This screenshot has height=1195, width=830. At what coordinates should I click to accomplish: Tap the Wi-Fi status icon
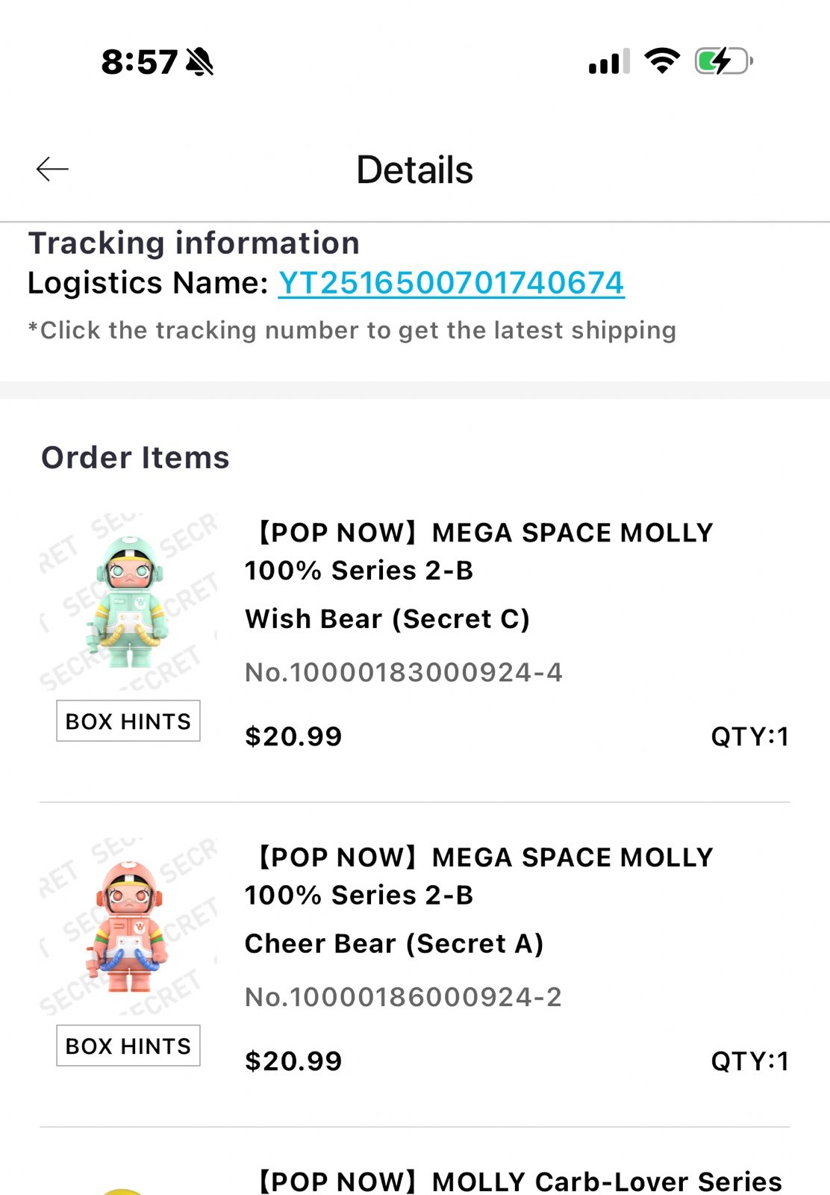[x=662, y=60]
